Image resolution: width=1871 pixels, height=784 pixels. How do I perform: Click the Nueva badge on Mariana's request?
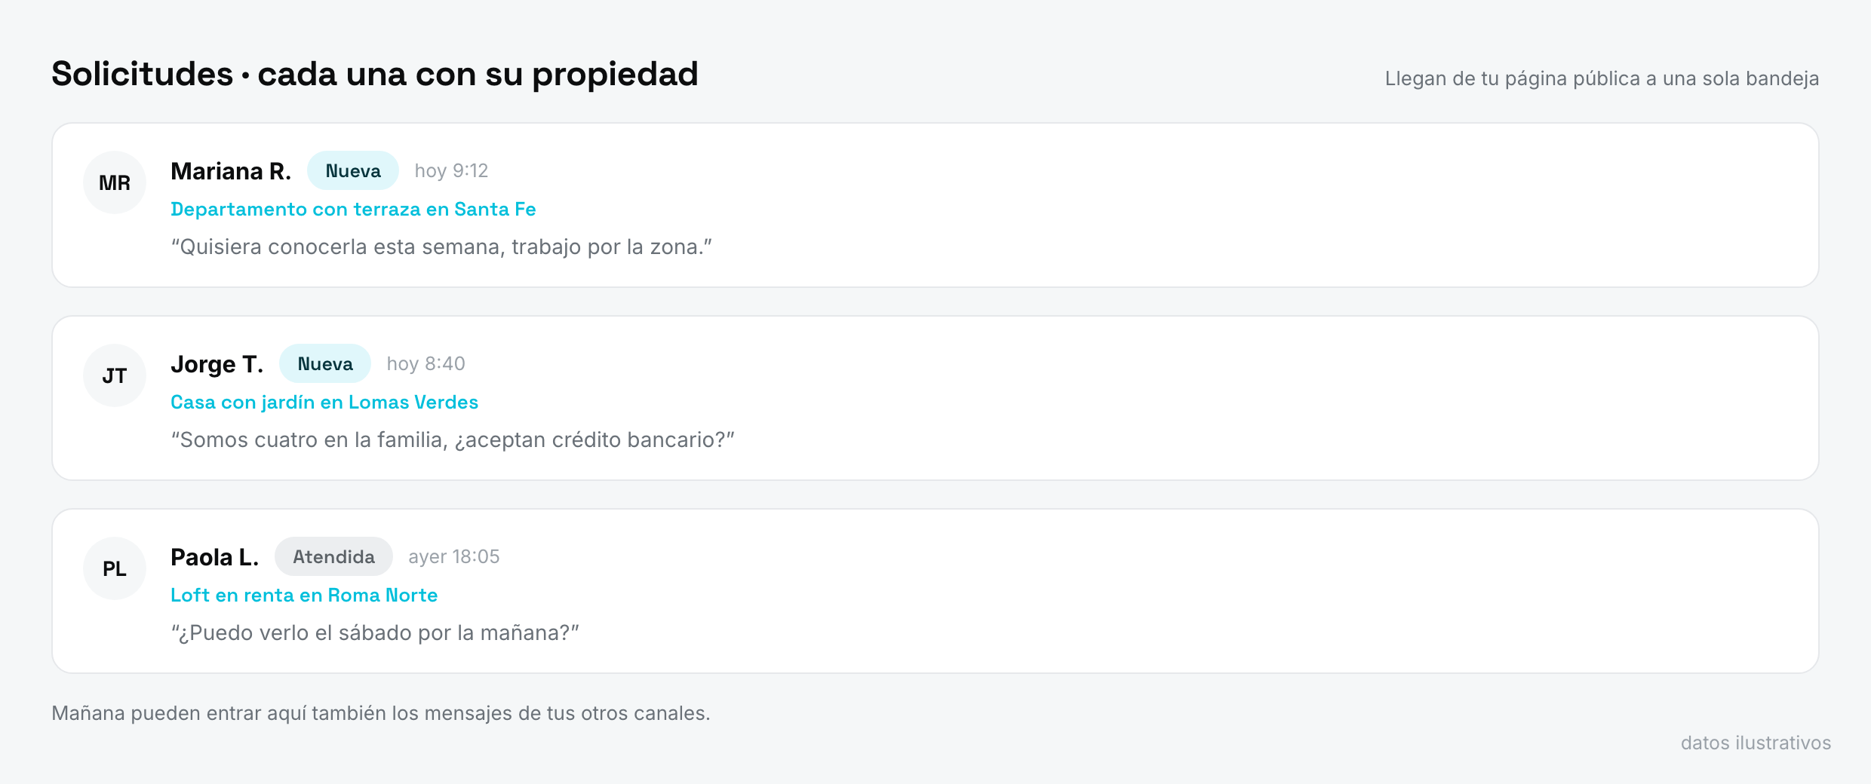[x=353, y=170]
